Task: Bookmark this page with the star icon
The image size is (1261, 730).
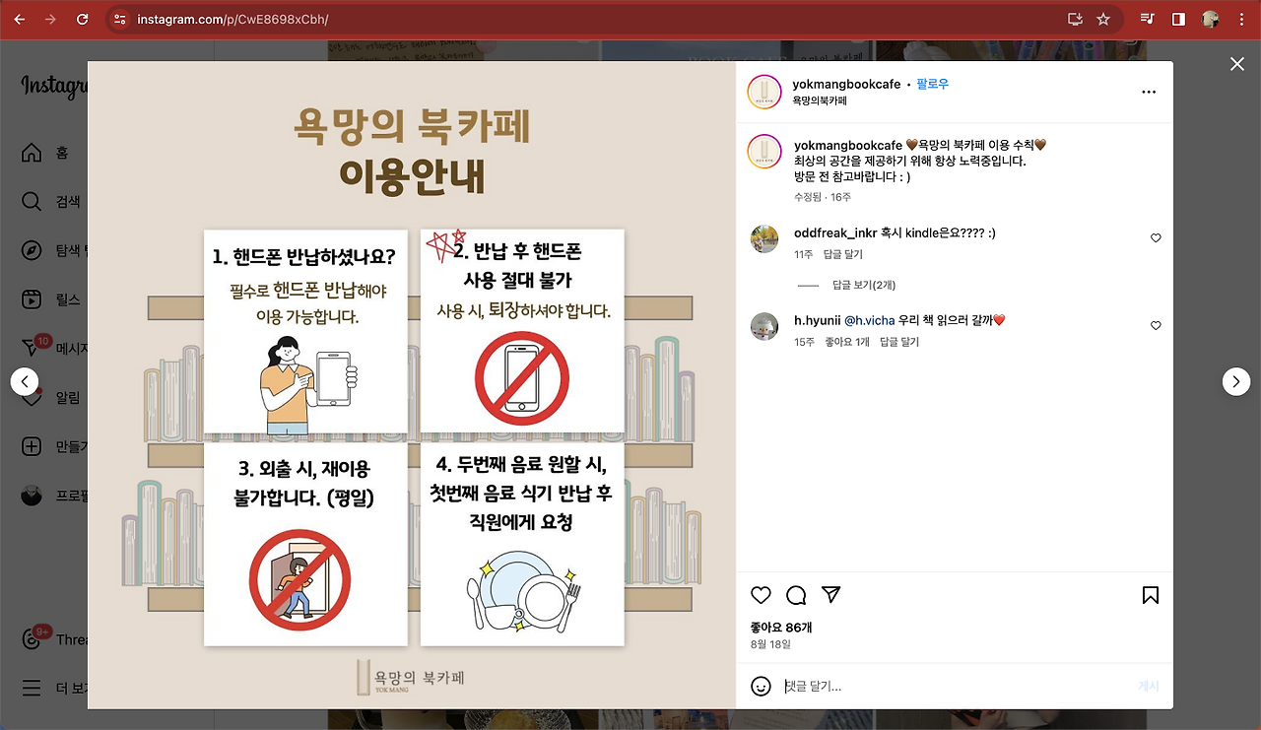Action: 1103,19
